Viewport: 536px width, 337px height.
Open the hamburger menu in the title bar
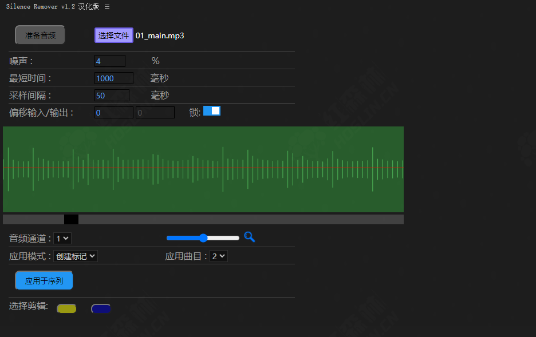(x=107, y=6)
